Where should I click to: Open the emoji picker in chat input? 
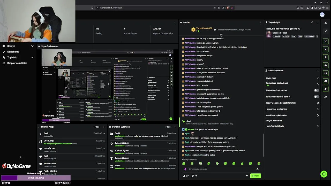257,169
